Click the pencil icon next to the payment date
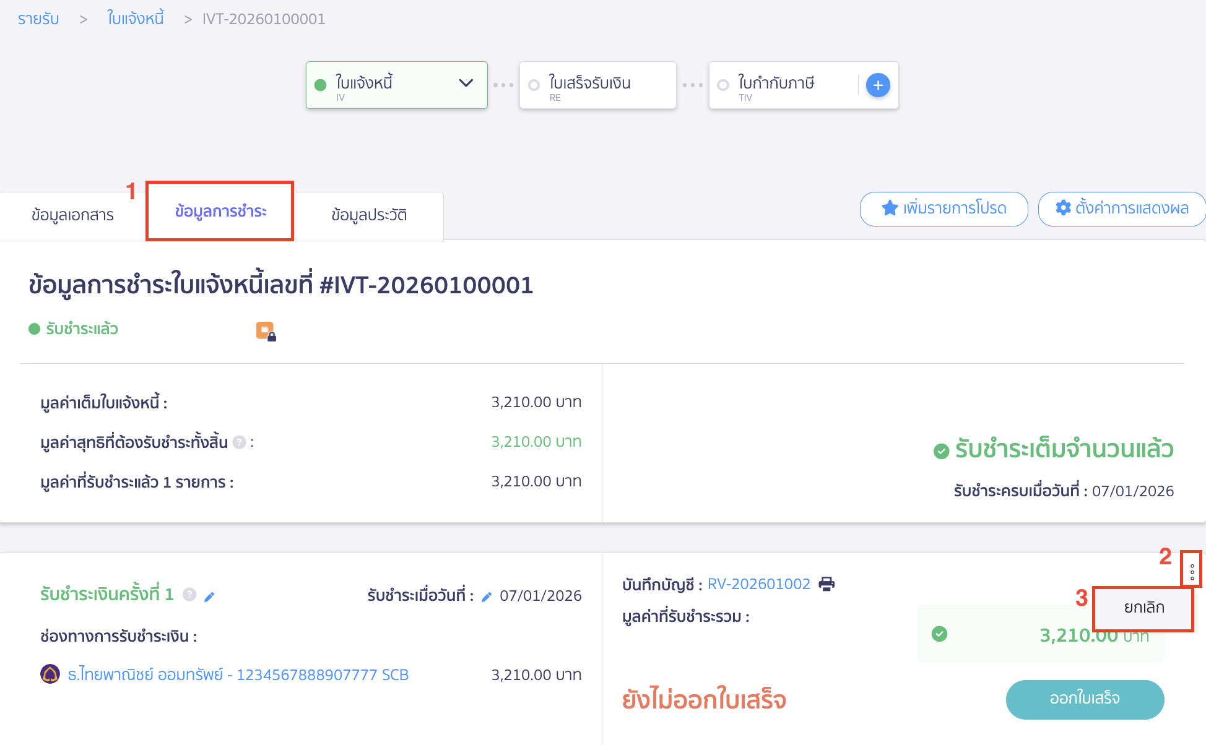Image resolution: width=1206 pixels, height=745 pixels. (x=487, y=596)
